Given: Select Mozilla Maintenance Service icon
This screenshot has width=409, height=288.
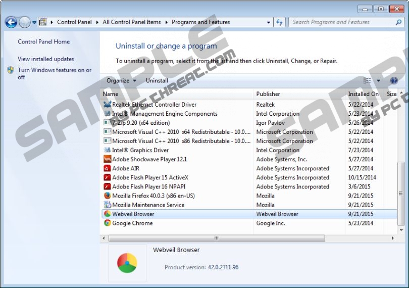Looking at the screenshot, I should pyautogui.click(x=107, y=205).
